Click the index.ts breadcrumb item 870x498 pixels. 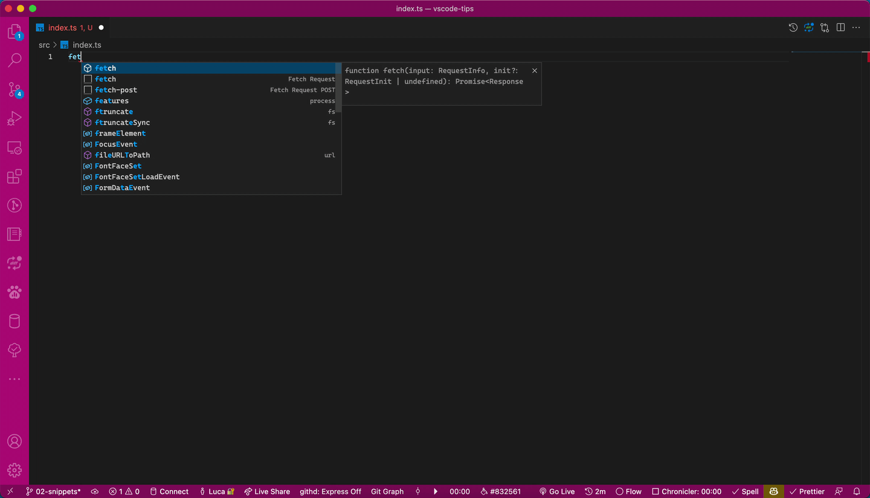coord(81,45)
